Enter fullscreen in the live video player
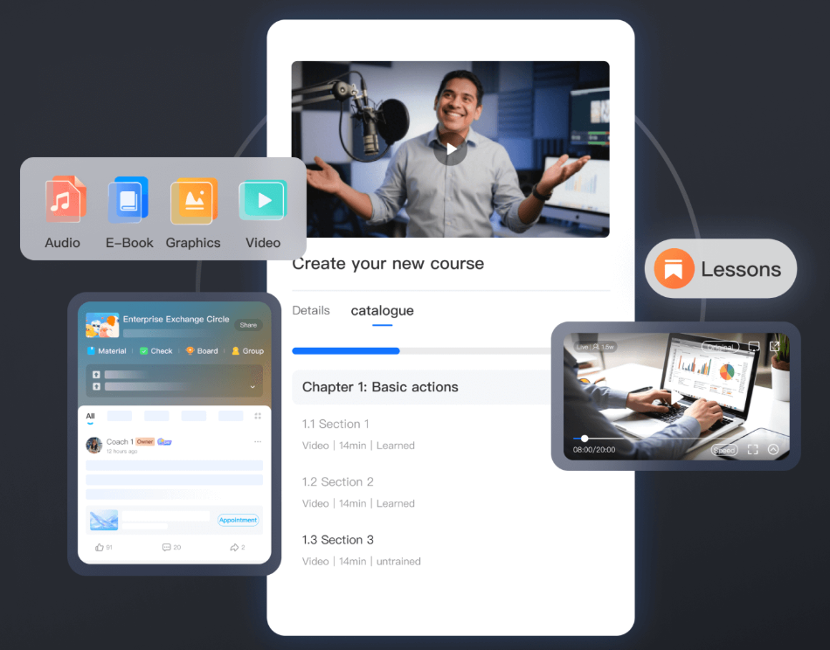 click(x=752, y=450)
